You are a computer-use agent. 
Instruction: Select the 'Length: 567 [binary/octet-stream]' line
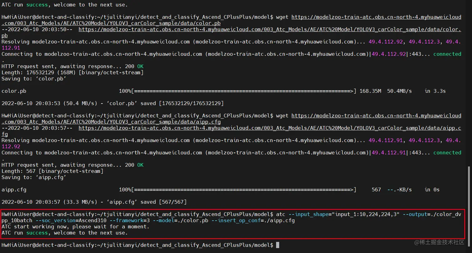click(x=52, y=171)
